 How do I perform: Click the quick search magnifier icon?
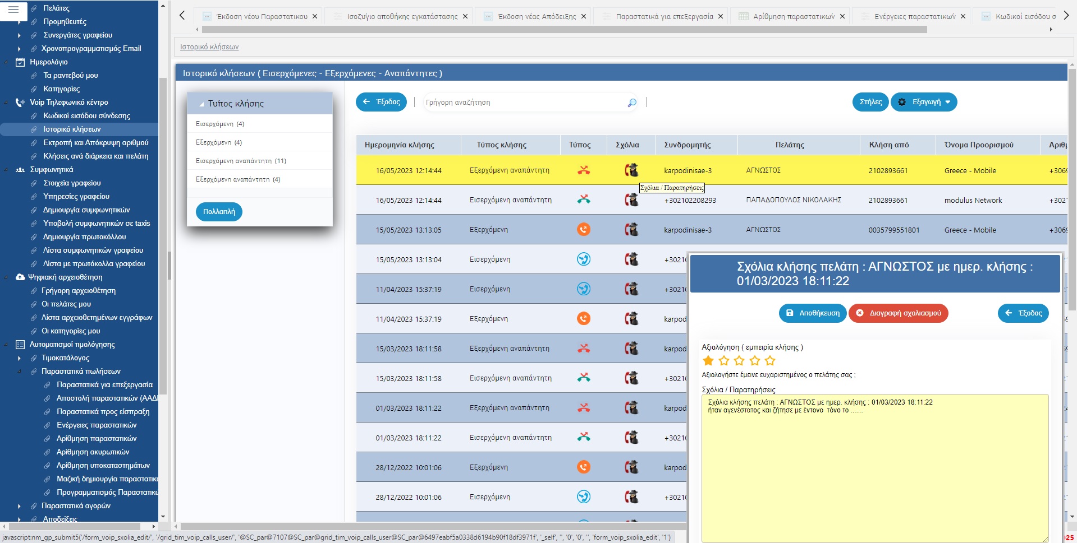[632, 103]
